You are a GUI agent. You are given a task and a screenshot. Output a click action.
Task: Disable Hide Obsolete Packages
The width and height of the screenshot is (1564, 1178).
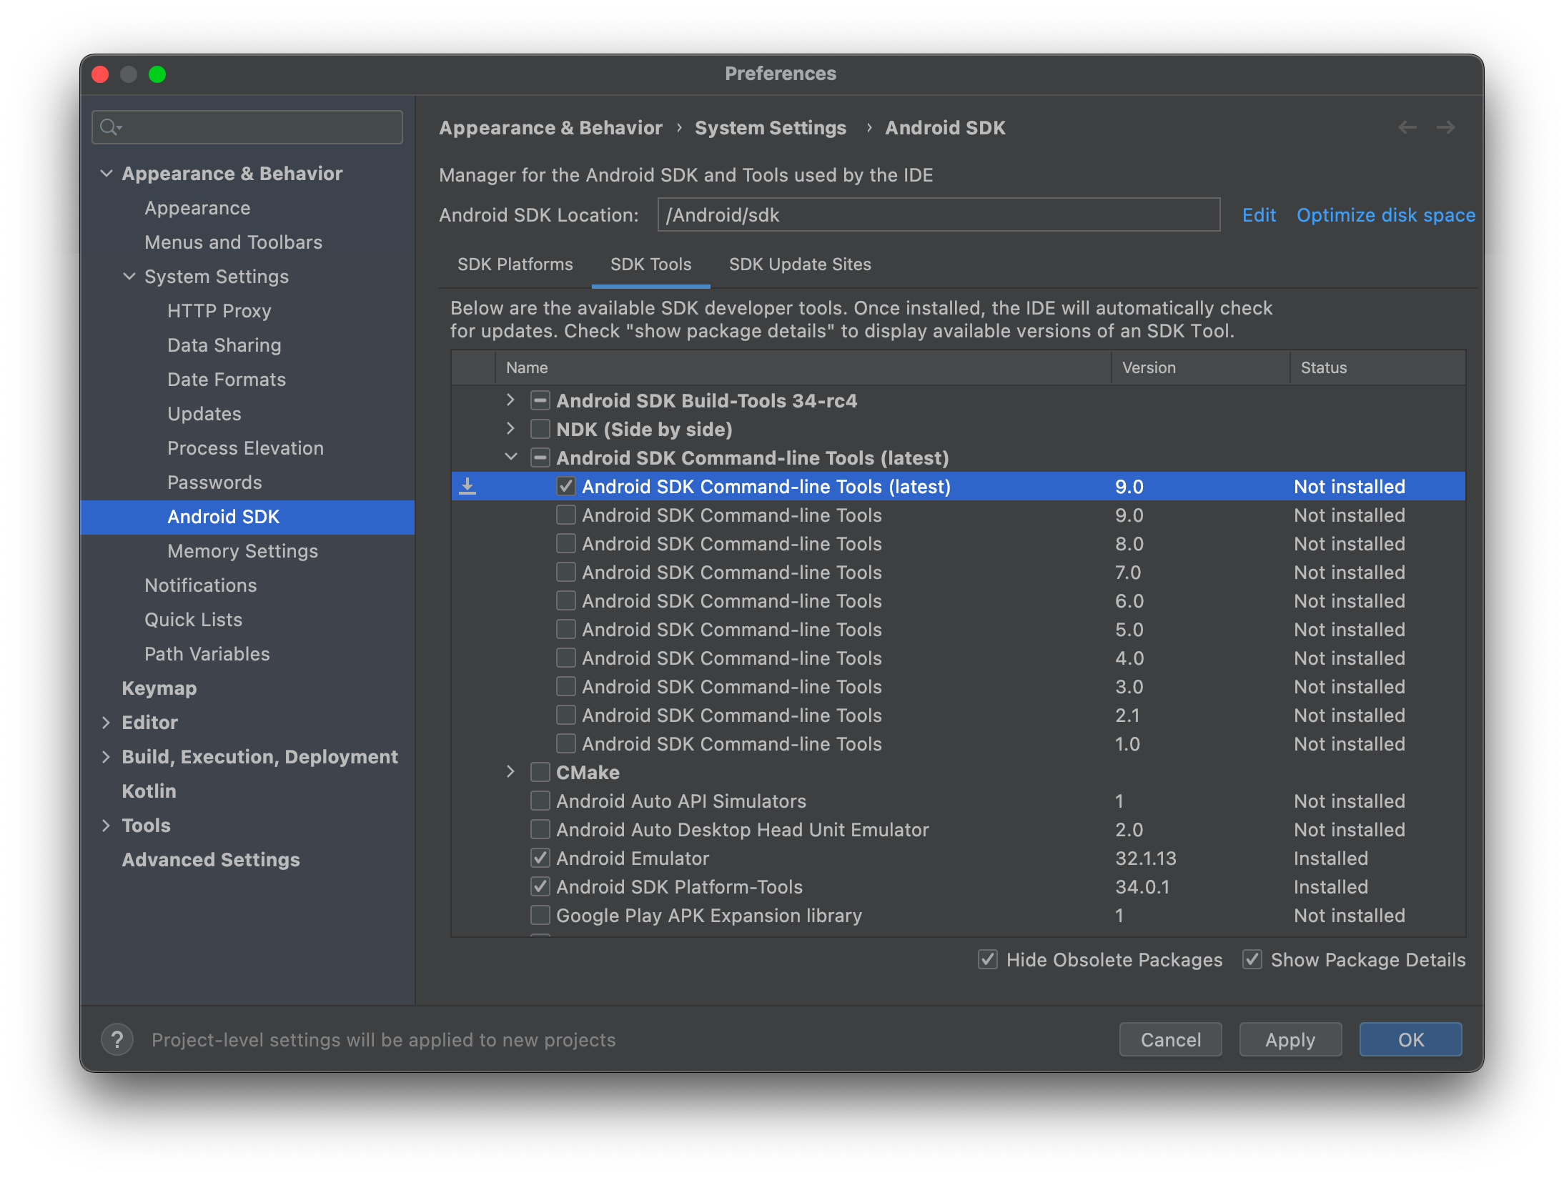click(987, 959)
